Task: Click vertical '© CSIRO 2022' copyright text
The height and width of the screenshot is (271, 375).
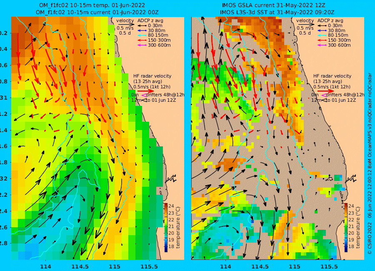Action: click(x=370, y=238)
